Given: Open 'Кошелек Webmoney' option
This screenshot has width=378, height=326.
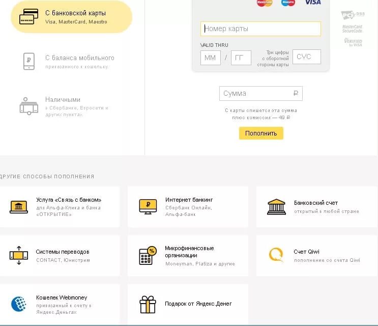Looking at the screenshot, I should [60, 305].
